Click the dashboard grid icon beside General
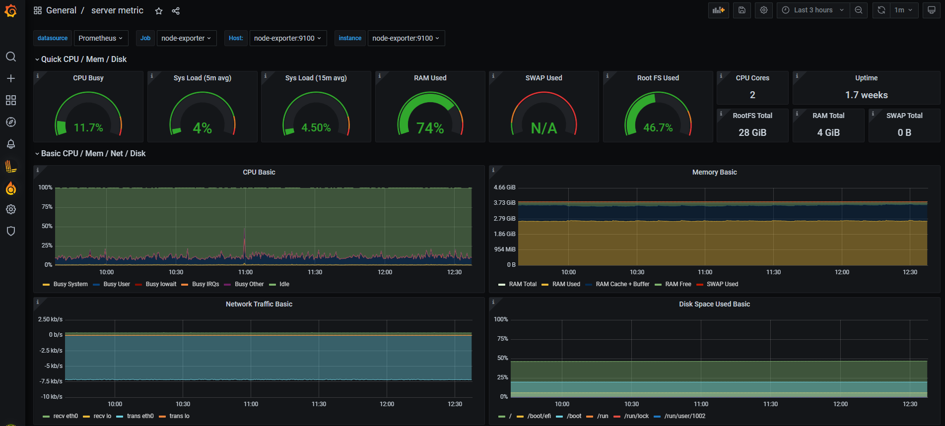The image size is (945, 426). point(38,10)
